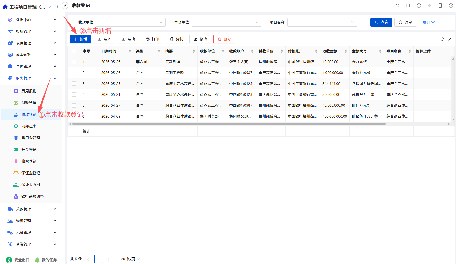Select all rows via header checkbox
The height and width of the screenshot is (264, 456).
(x=74, y=51)
